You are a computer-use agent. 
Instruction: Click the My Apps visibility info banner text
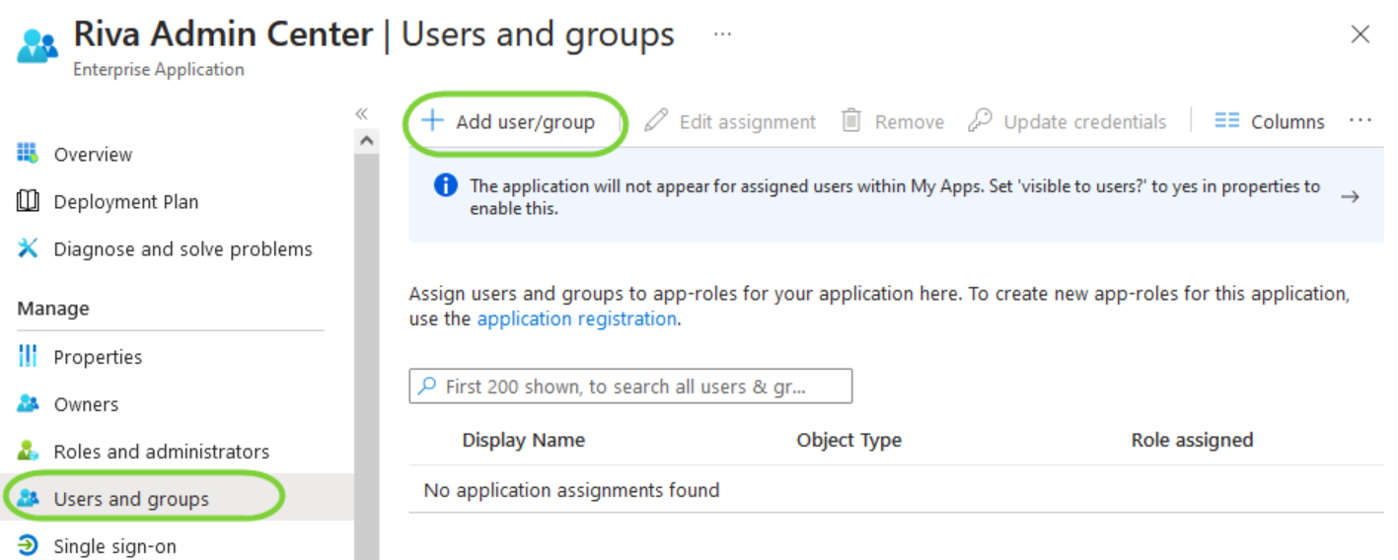[895, 197]
